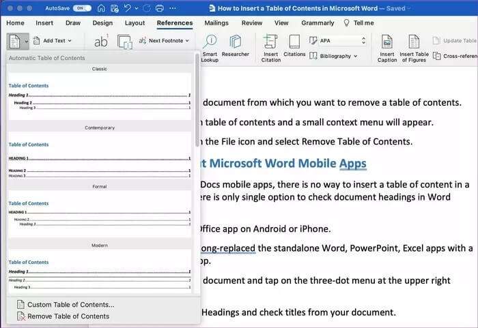Switch to the Mailings tab
This screenshot has width=478, height=328.
pos(216,23)
